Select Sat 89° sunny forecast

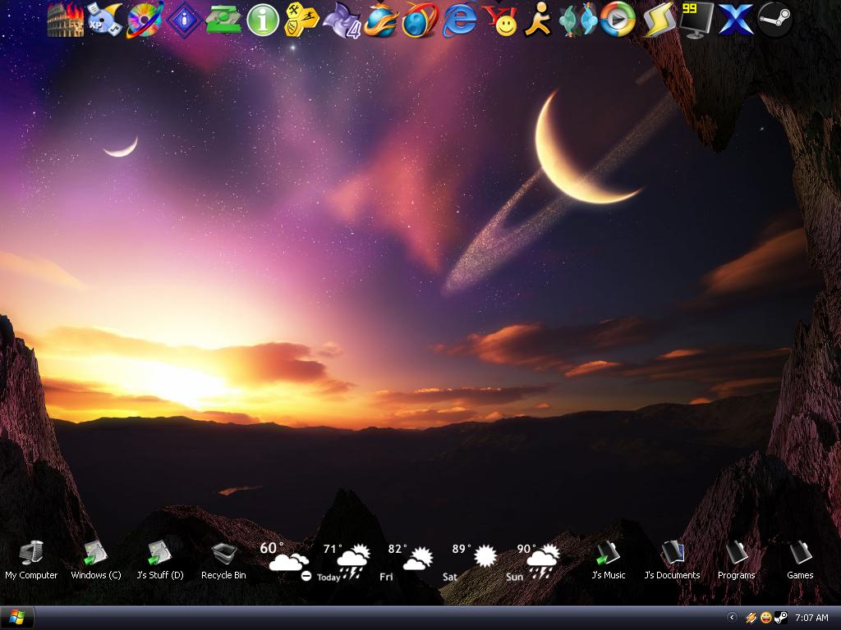(x=471, y=562)
